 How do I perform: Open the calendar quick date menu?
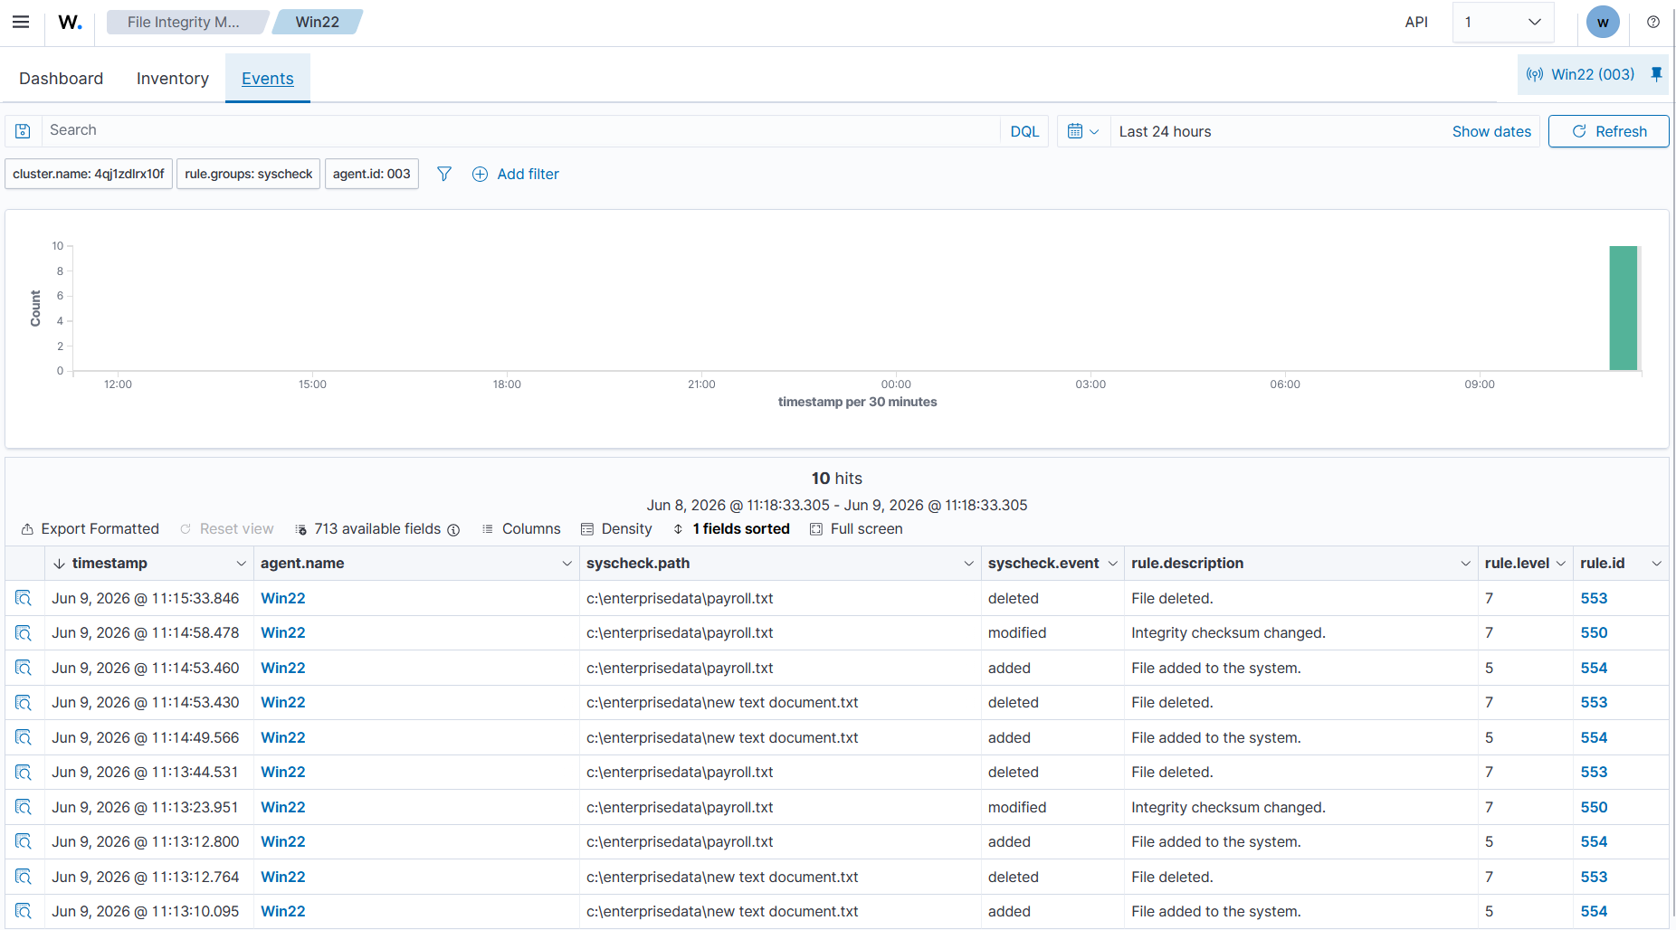click(x=1083, y=131)
